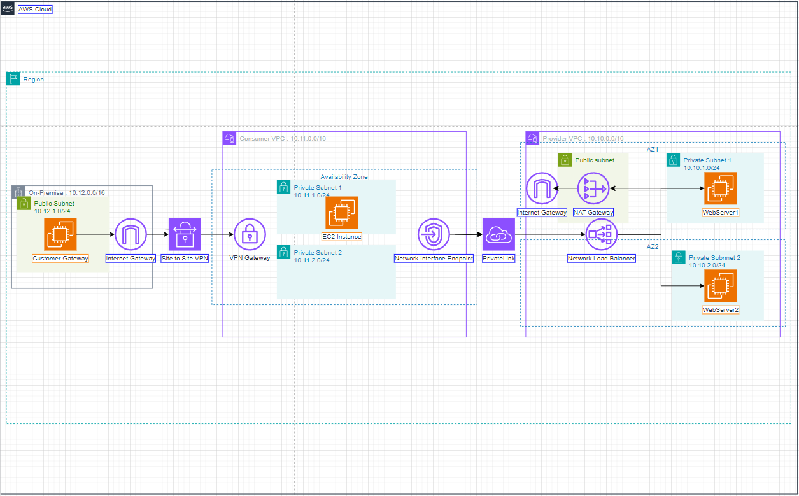
Task: Click the Consumer VPC : 10.11.0.0/16 title
Action: click(x=283, y=138)
